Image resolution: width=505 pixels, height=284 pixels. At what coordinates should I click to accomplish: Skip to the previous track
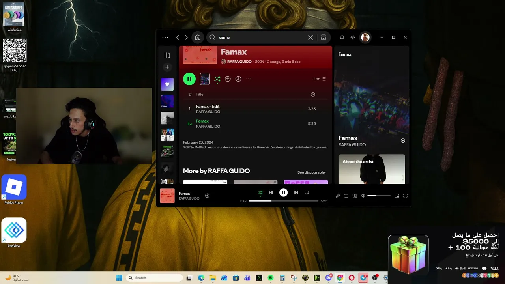[x=271, y=192]
